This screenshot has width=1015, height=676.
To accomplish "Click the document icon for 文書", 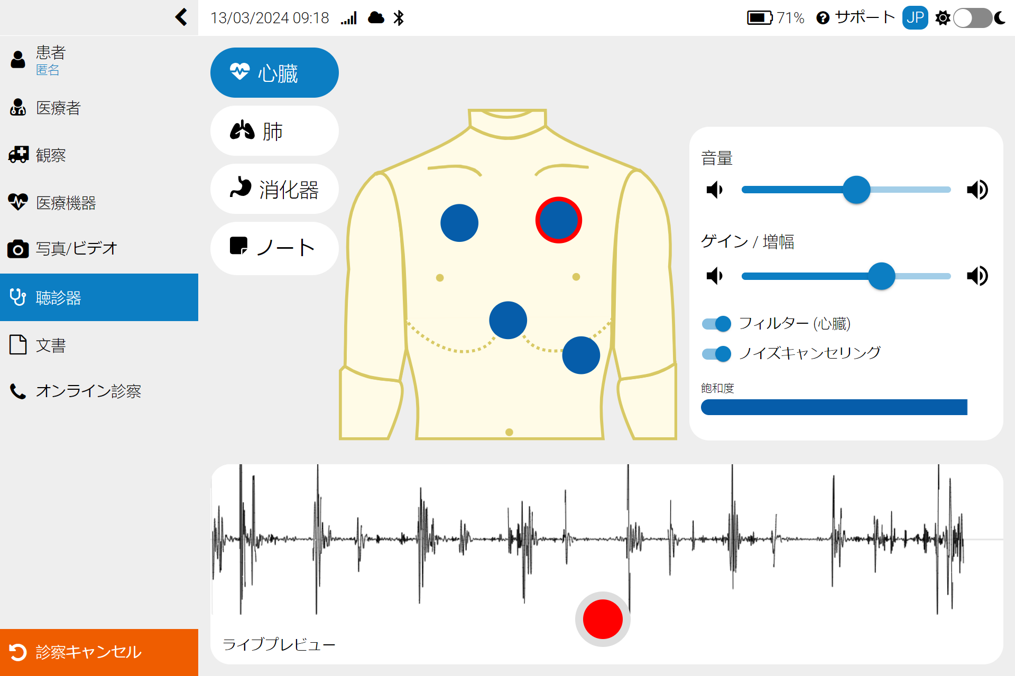I will pos(18,345).
